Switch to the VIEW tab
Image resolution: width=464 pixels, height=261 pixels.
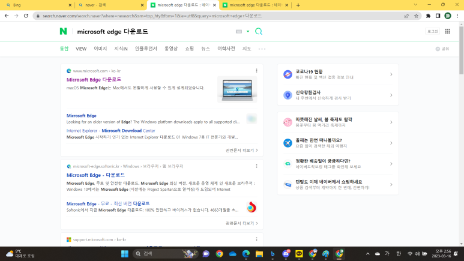(81, 49)
